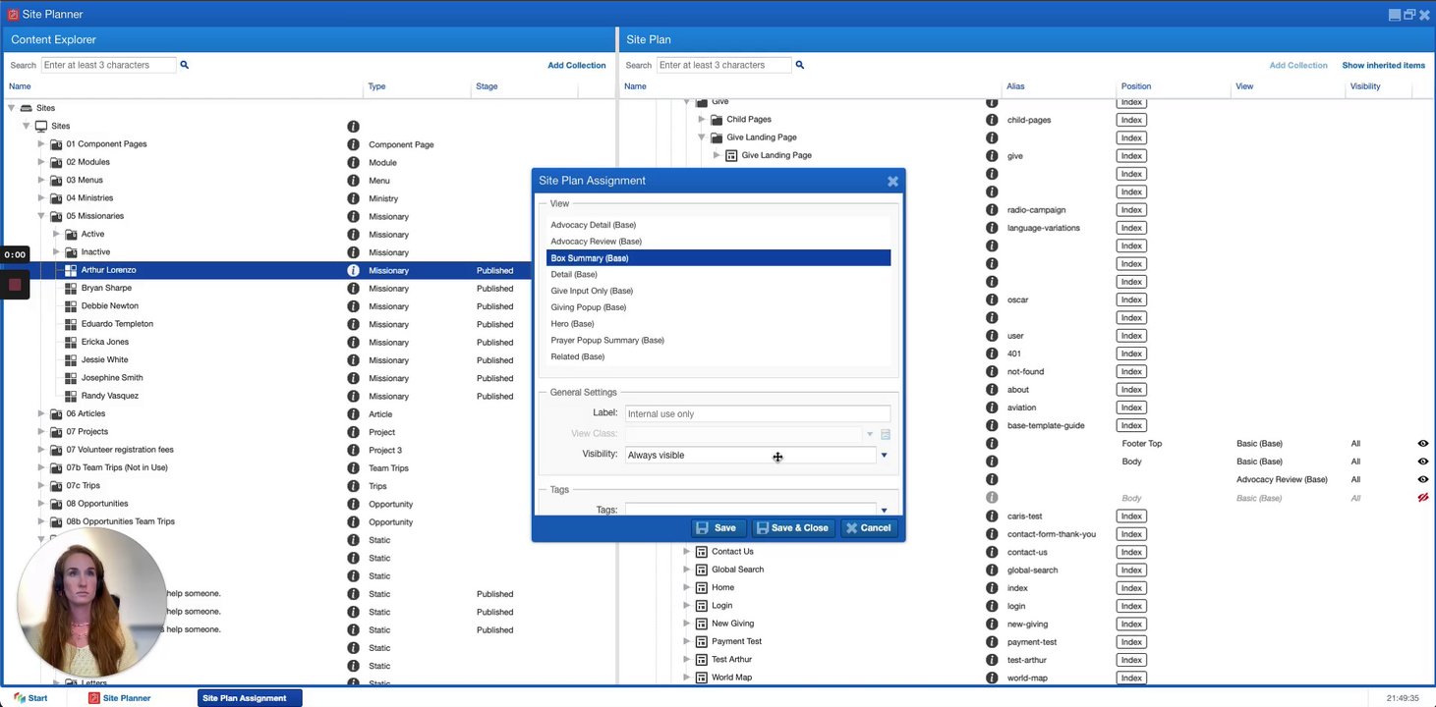
Task: Open the Tags dropdown arrow
Action: pyautogui.click(x=884, y=510)
